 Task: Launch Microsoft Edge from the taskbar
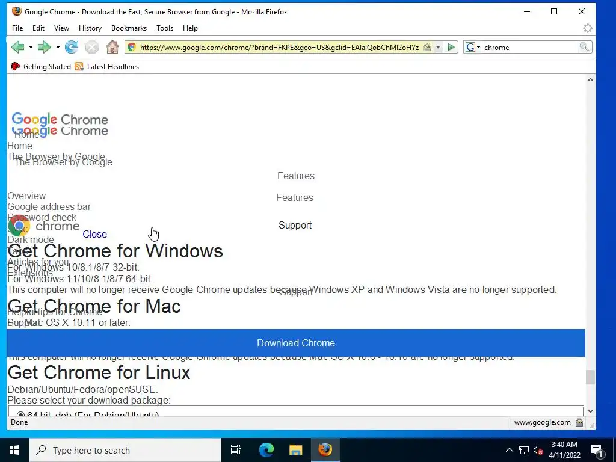pyautogui.click(x=266, y=450)
